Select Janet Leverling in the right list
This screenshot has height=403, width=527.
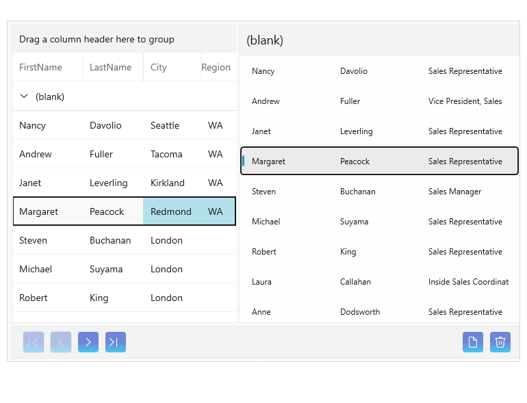point(379,131)
